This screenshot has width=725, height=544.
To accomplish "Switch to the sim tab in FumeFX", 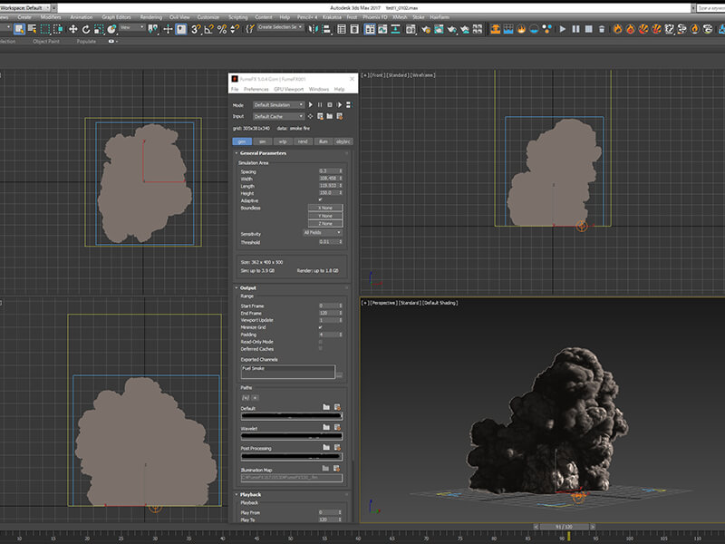I will click(262, 141).
